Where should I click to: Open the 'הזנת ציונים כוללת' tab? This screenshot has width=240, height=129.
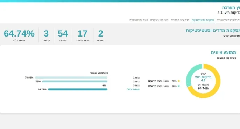coord(139,20)
